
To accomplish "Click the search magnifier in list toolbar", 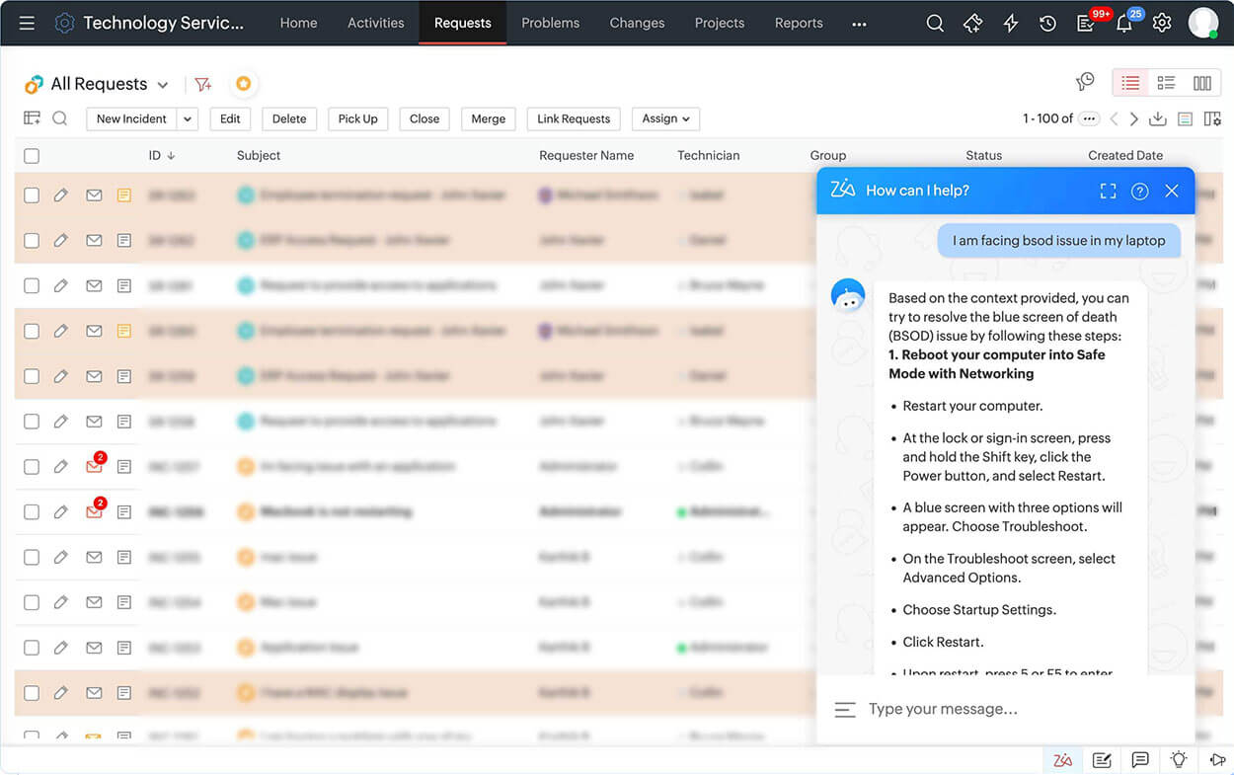I will [59, 118].
